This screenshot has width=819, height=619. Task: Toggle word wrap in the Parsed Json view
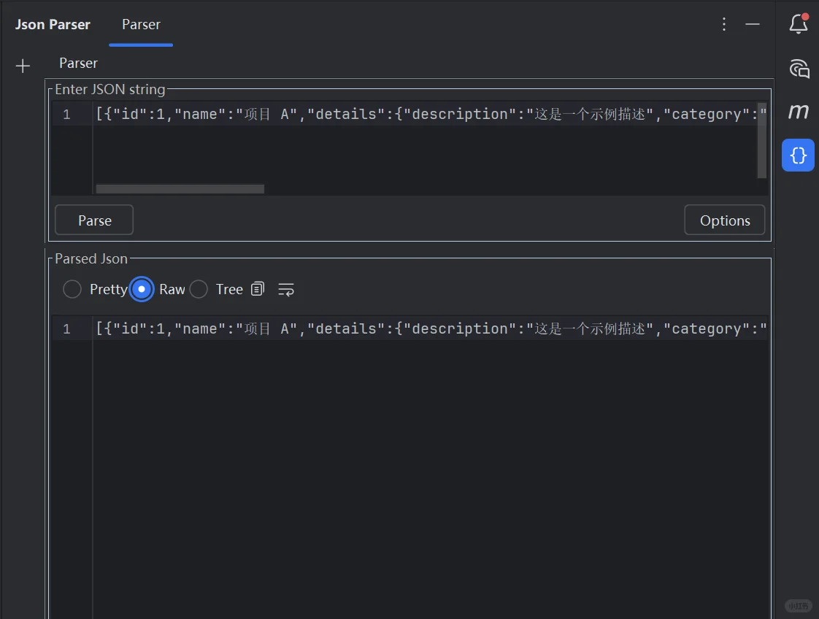click(285, 290)
